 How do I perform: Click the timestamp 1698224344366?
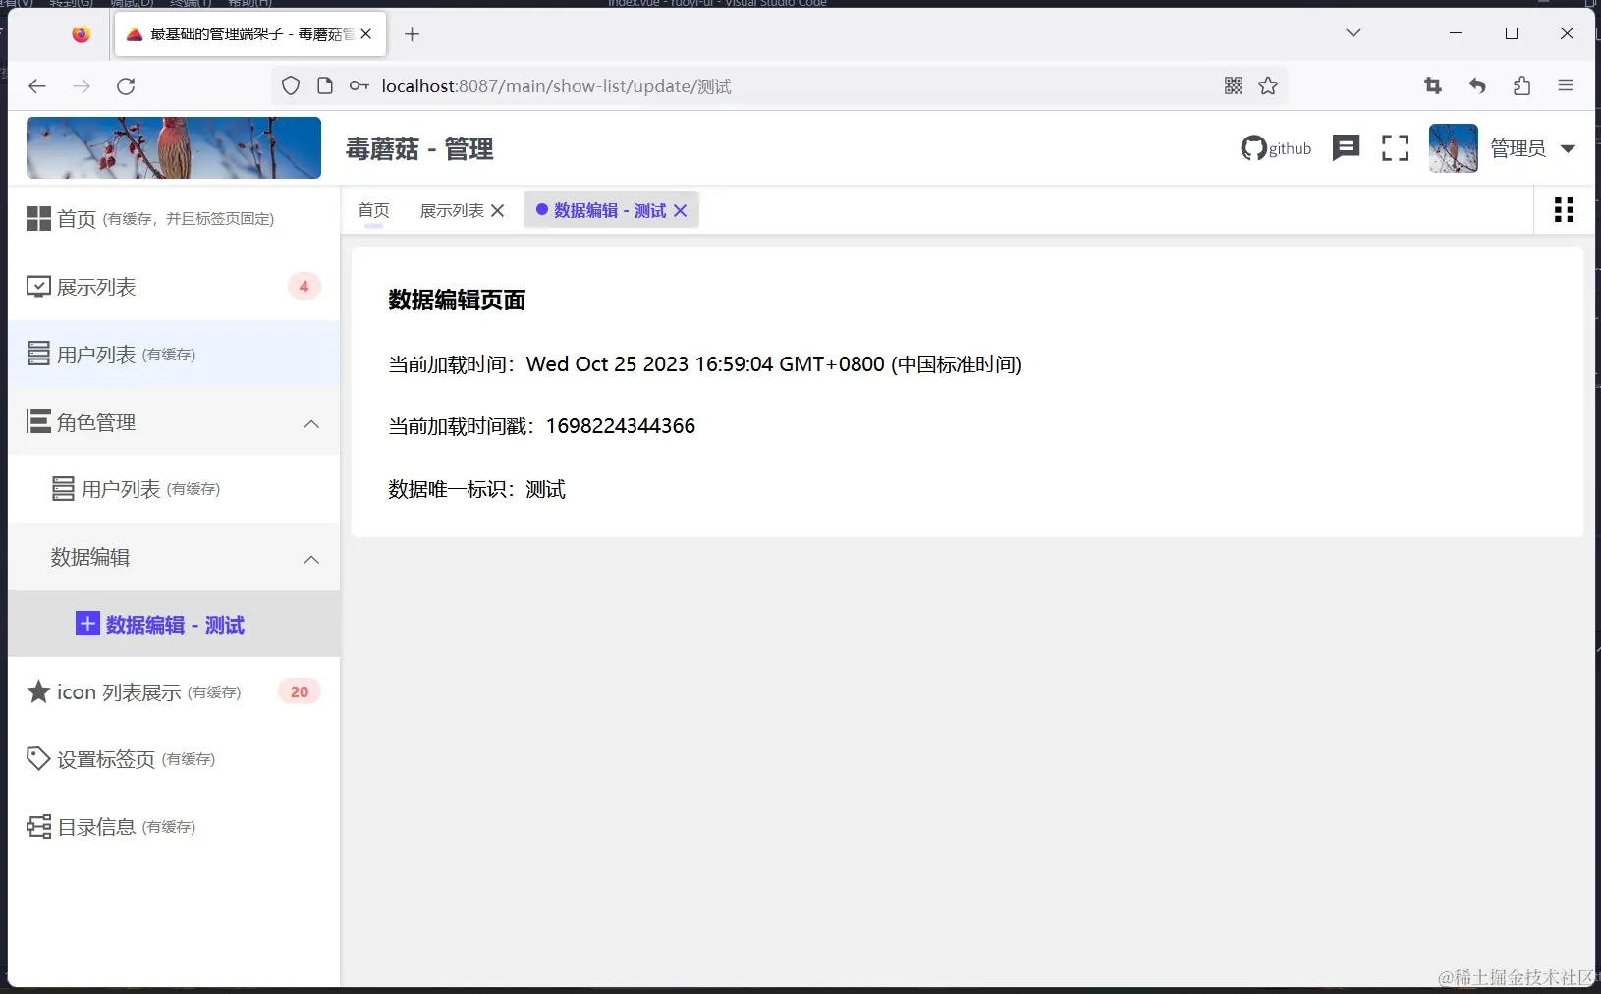[621, 426]
